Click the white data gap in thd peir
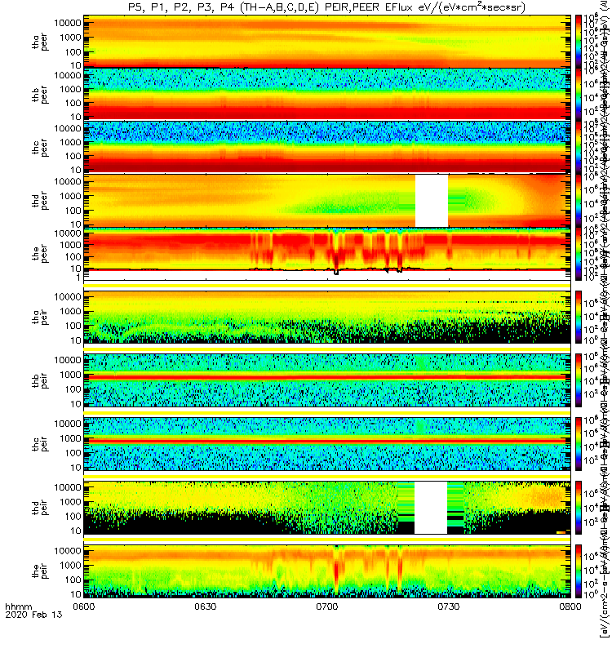The image size is (612, 653). [x=431, y=508]
